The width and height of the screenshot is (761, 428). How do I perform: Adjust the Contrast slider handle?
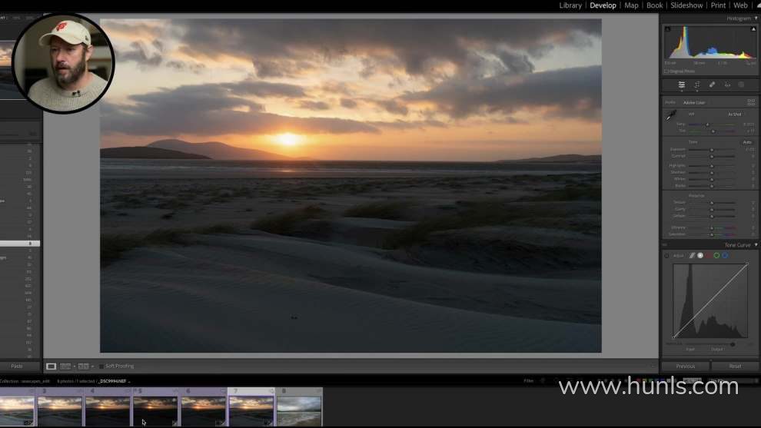click(x=712, y=156)
